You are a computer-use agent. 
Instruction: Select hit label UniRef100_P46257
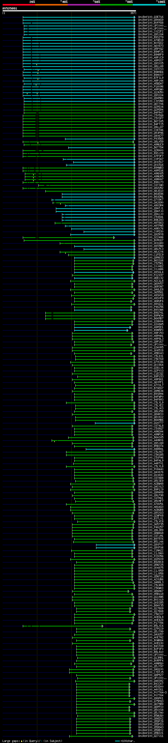point(151,527)
